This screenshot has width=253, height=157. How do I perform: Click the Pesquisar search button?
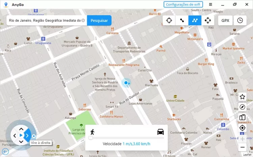[x=99, y=20]
